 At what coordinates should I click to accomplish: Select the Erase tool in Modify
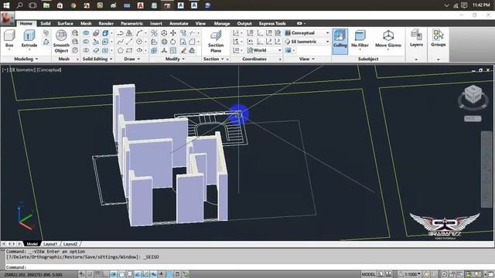pos(183,50)
